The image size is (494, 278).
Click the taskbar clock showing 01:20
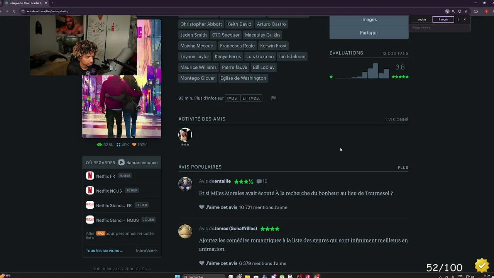point(487,276)
